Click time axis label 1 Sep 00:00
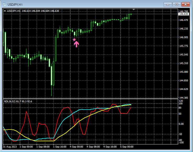Screen dimensions: 193x152 (26, 147)
